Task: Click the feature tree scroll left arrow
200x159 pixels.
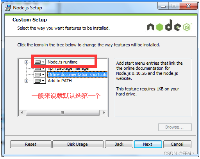Action: click(22, 113)
